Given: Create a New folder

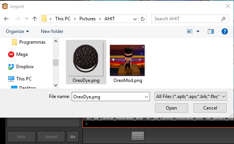Looking at the screenshot, I should pyautogui.click(x=52, y=31).
